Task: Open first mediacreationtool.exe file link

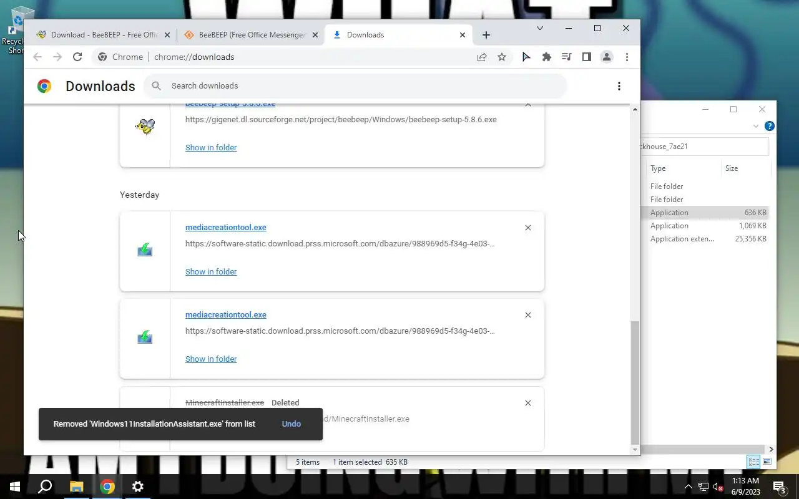Action: click(x=226, y=228)
